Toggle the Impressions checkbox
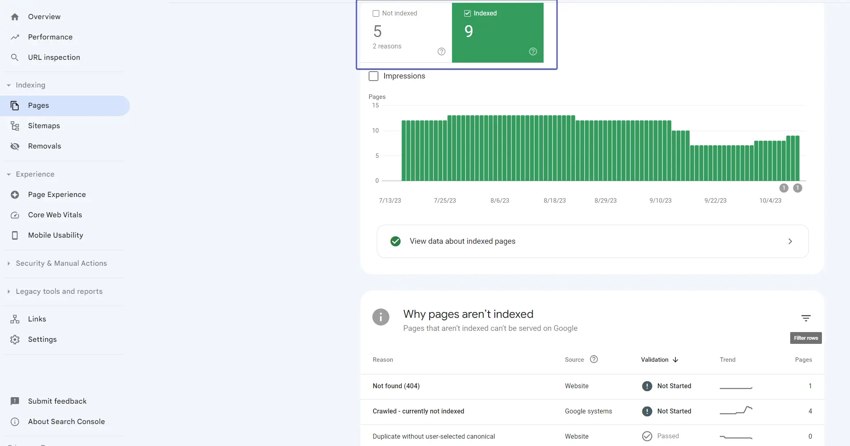The image size is (850, 446). click(x=373, y=76)
